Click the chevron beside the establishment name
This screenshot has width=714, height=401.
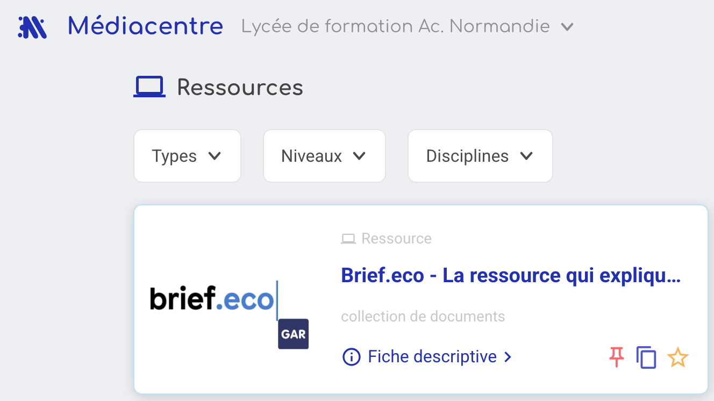click(x=567, y=27)
